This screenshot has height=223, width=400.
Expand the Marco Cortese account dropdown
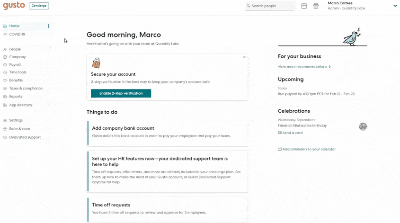tap(395, 6)
